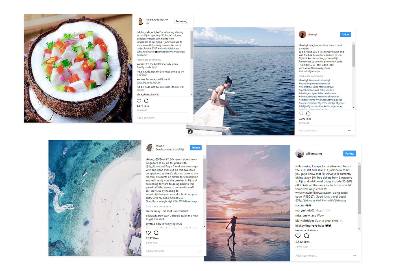Load more comments on alambyl's post
This screenshot has height=271, width=407.
(x=311, y=76)
